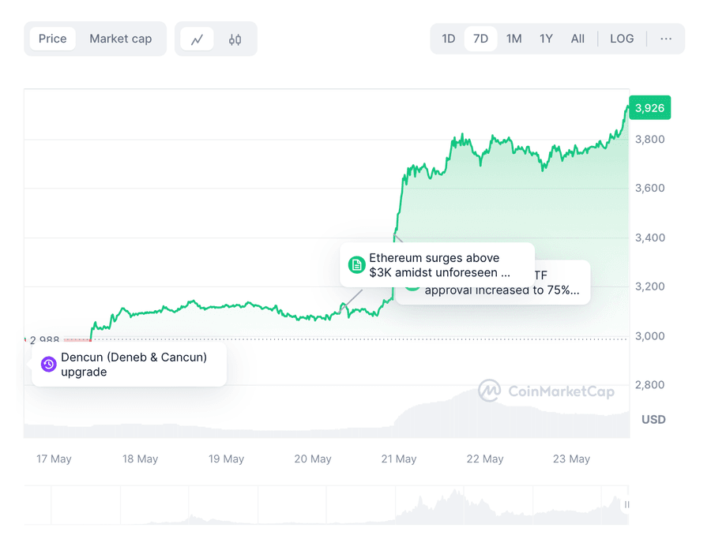Click the Ethereum surges news document icon
The image size is (711, 554).
(356, 264)
